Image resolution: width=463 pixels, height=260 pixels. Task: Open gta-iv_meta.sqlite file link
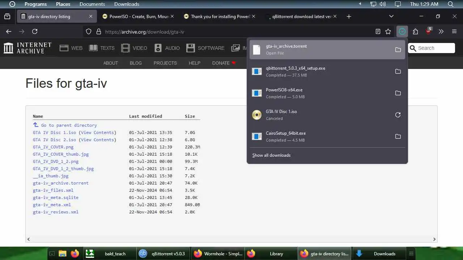(55, 198)
